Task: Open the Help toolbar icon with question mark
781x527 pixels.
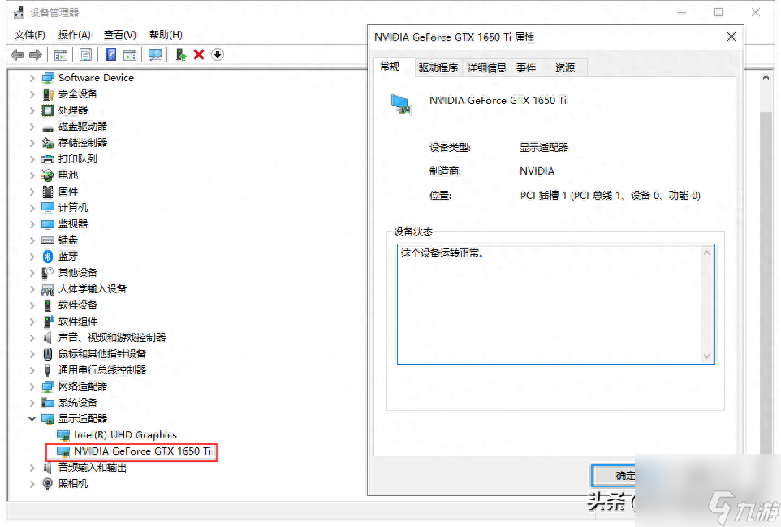Action: pyautogui.click(x=110, y=54)
